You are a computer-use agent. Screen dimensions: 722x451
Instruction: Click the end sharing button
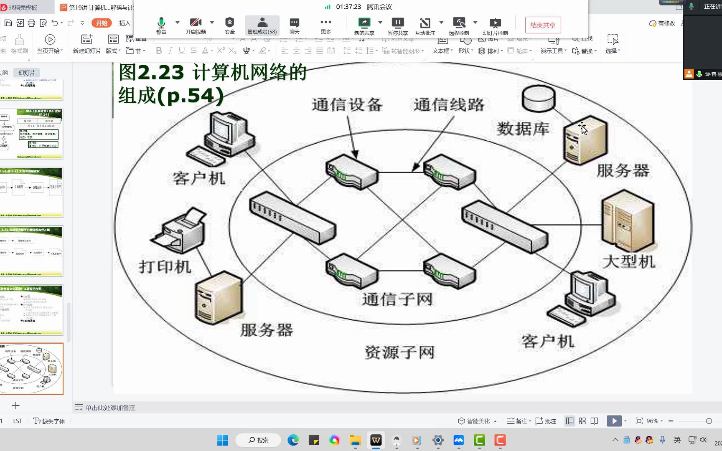pos(543,25)
